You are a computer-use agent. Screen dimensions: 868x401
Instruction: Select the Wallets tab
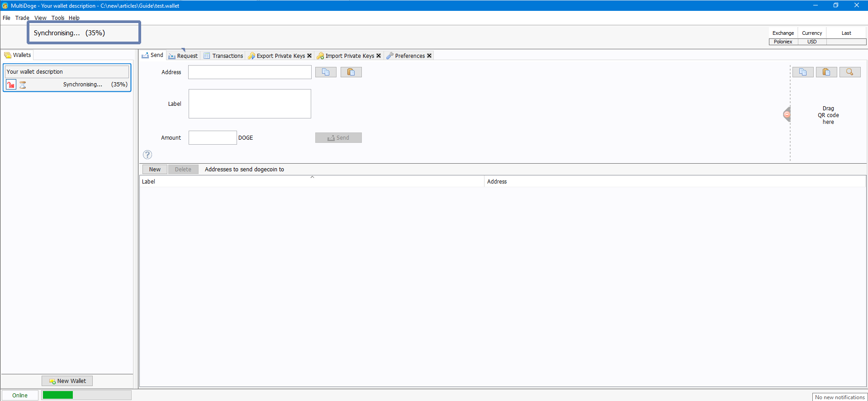point(18,55)
